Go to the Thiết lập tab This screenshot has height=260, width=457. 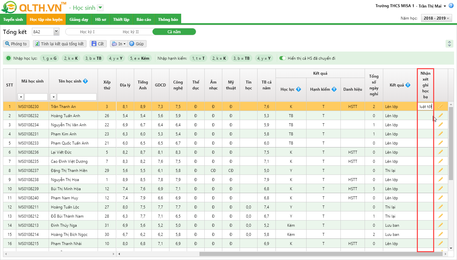121,20
